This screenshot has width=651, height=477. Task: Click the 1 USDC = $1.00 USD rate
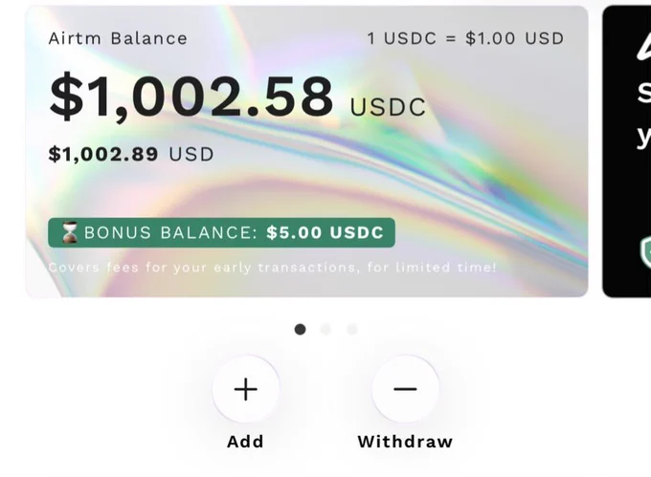coord(465,38)
